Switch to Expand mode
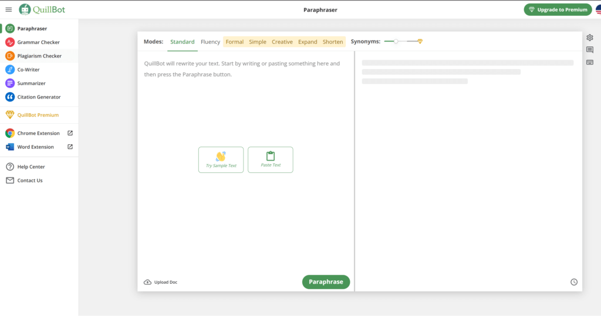 tap(308, 42)
